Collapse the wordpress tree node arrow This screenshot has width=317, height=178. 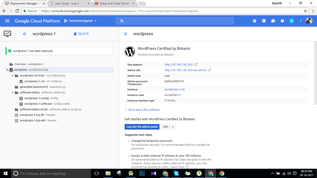click(x=7, y=70)
